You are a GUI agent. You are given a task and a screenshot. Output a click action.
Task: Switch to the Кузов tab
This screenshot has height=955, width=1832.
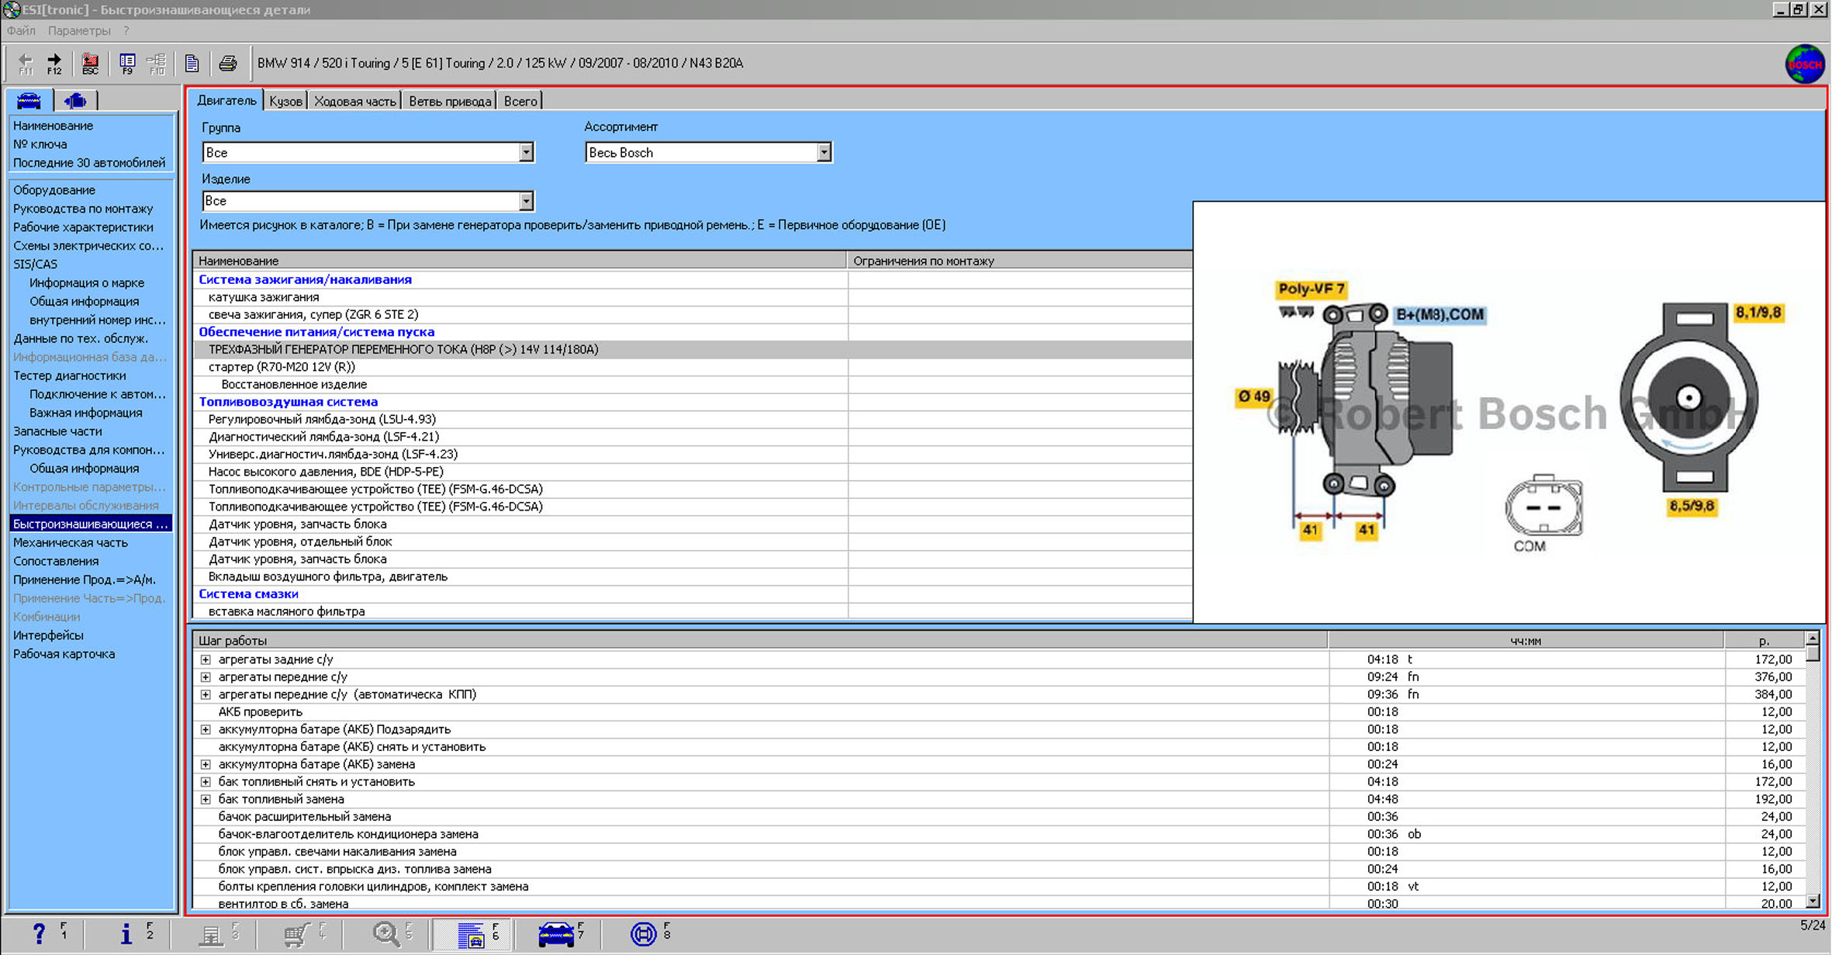(285, 101)
